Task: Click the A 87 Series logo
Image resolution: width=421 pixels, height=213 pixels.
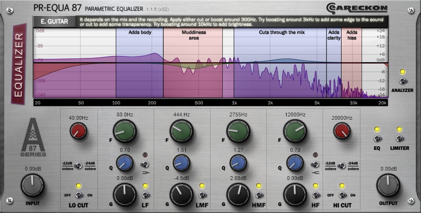Action: pos(33,137)
